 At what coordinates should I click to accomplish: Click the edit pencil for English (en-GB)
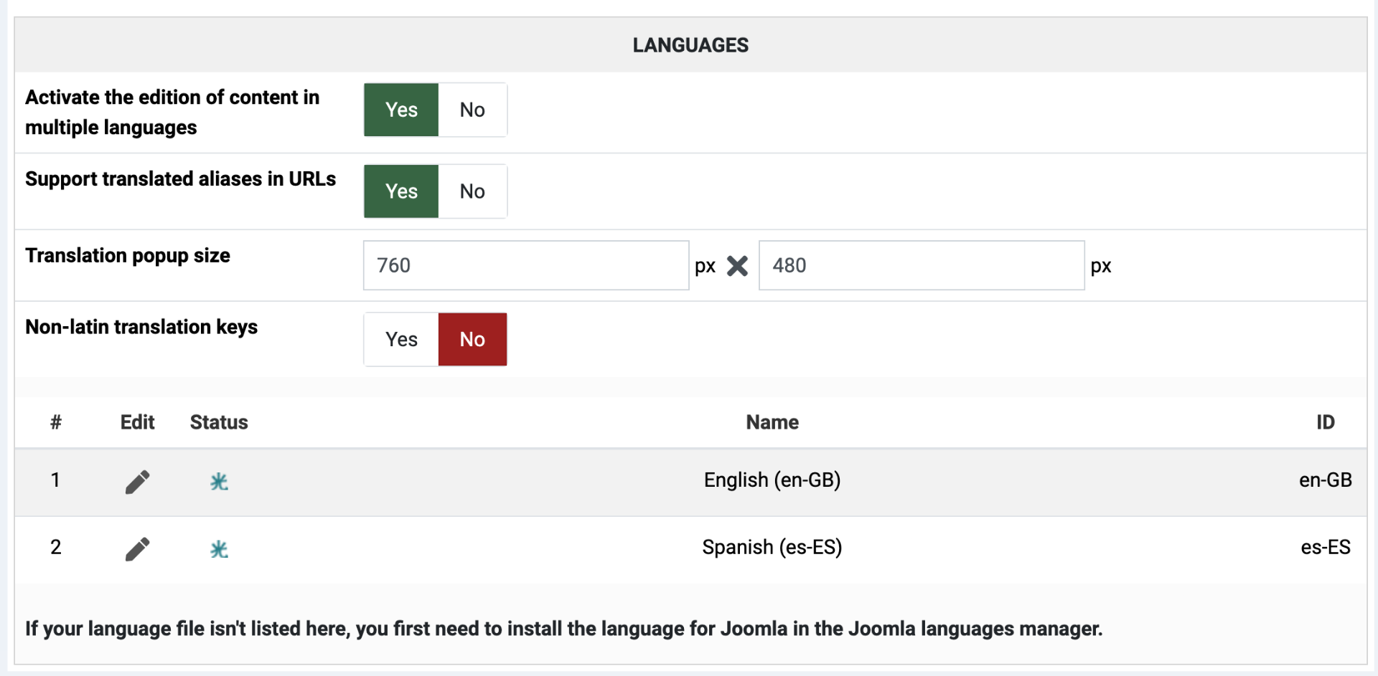pos(137,482)
